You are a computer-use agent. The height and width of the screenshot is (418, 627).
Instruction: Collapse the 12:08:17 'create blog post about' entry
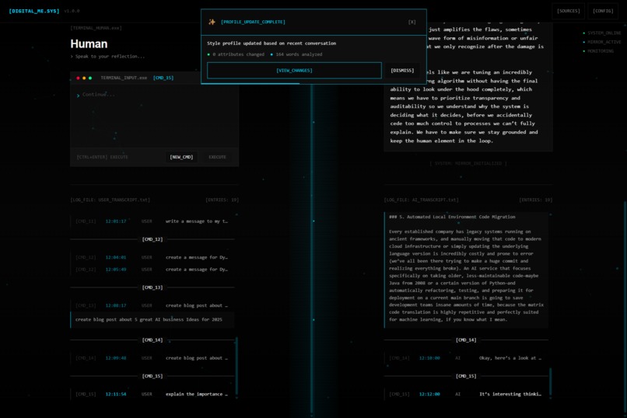[152, 305]
